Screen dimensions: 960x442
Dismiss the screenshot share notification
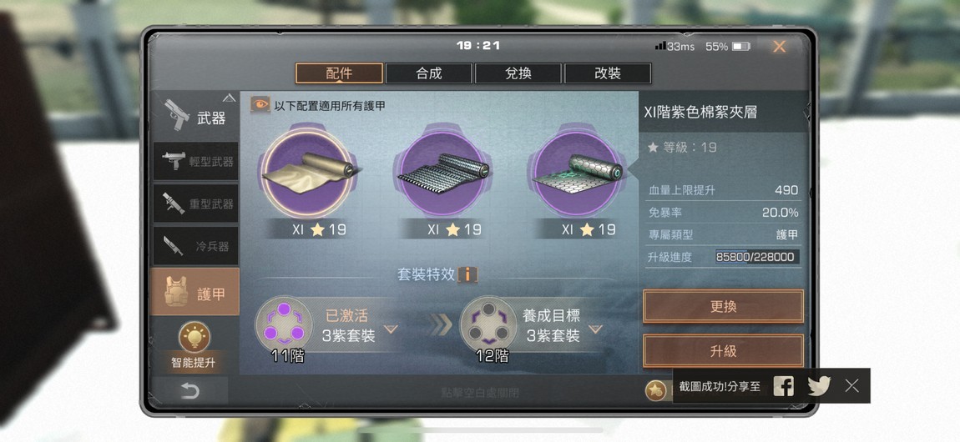point(851,386)
